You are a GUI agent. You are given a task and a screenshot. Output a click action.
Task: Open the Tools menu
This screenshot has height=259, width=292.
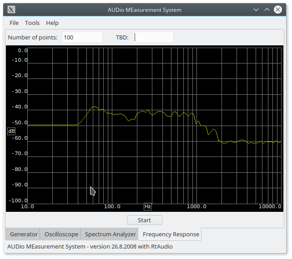pos(32,23)
